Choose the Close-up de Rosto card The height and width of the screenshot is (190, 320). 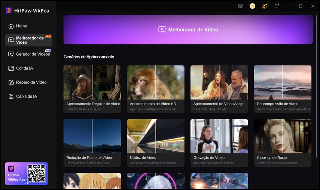pyautogui.click(x=283, y=143)
